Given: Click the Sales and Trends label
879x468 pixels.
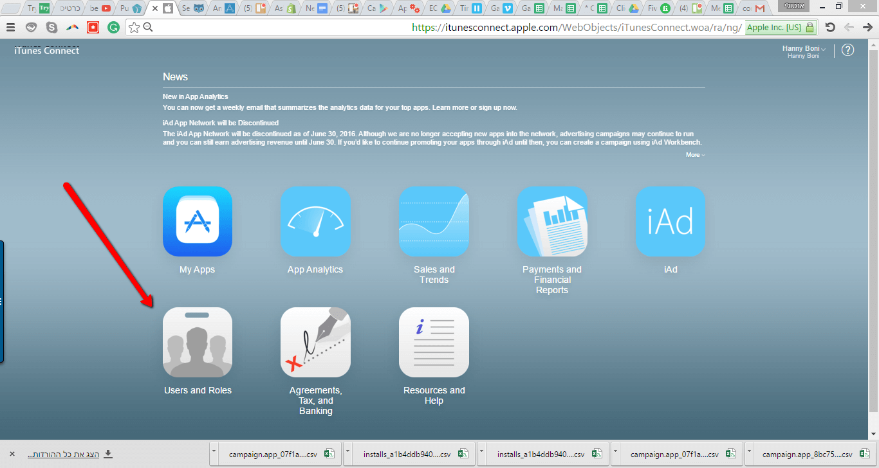Looking at the screenshot, I should 434,274.
